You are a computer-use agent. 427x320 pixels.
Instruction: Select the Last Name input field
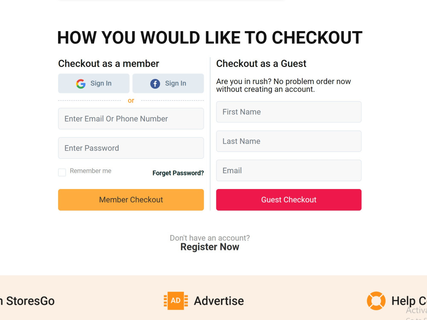289,141
